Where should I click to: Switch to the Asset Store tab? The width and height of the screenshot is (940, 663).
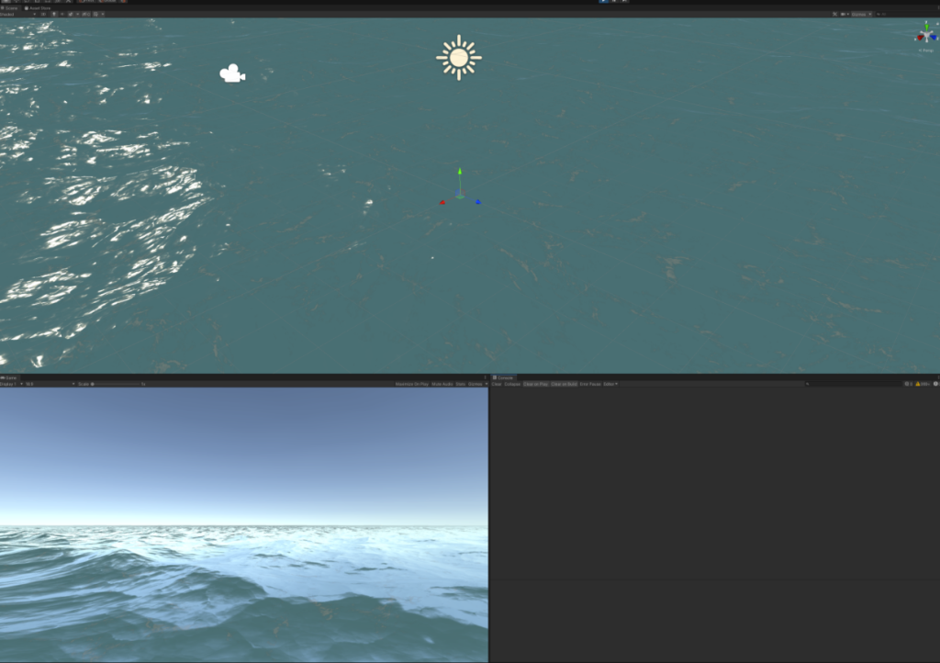coord(39,7)
